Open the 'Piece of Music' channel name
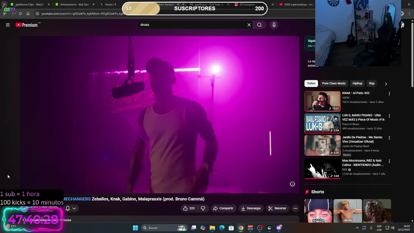This screenshot has height=233, width=414. pyautogui.click(x=351, y=124)
